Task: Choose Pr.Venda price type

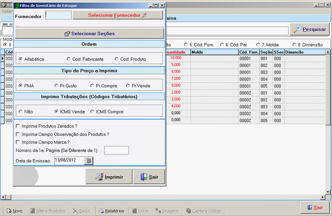Action: 128,86
